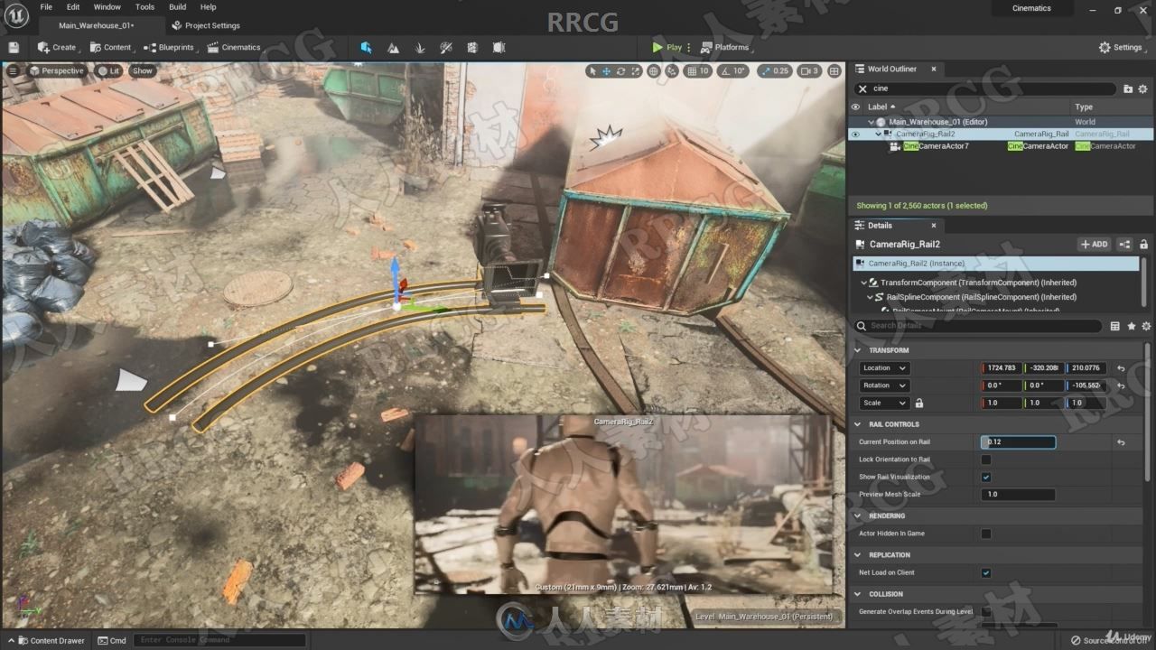Show only favorite properties star icon
The height and width of the screenshot is (650, 1156).
(1132, 326)
